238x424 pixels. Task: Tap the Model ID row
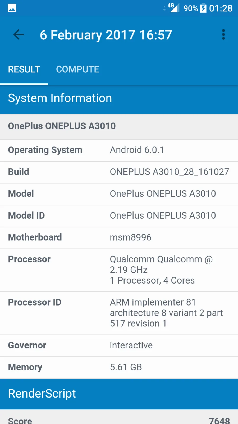click(x=119, y=216)
